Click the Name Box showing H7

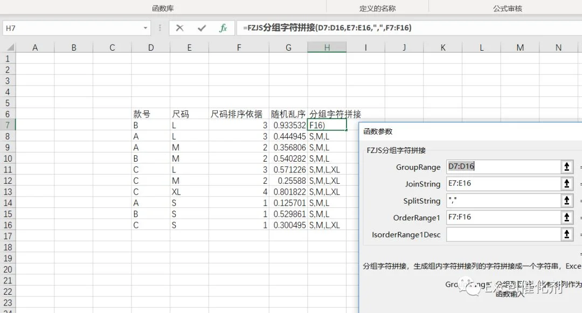72,28
